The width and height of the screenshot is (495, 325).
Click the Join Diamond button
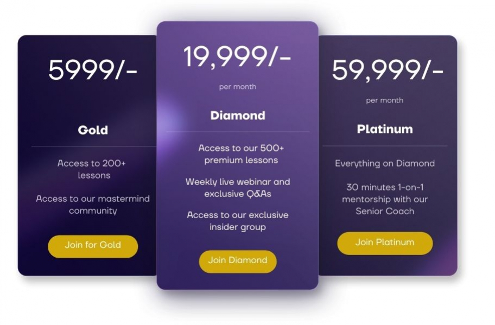click(238, 262)
